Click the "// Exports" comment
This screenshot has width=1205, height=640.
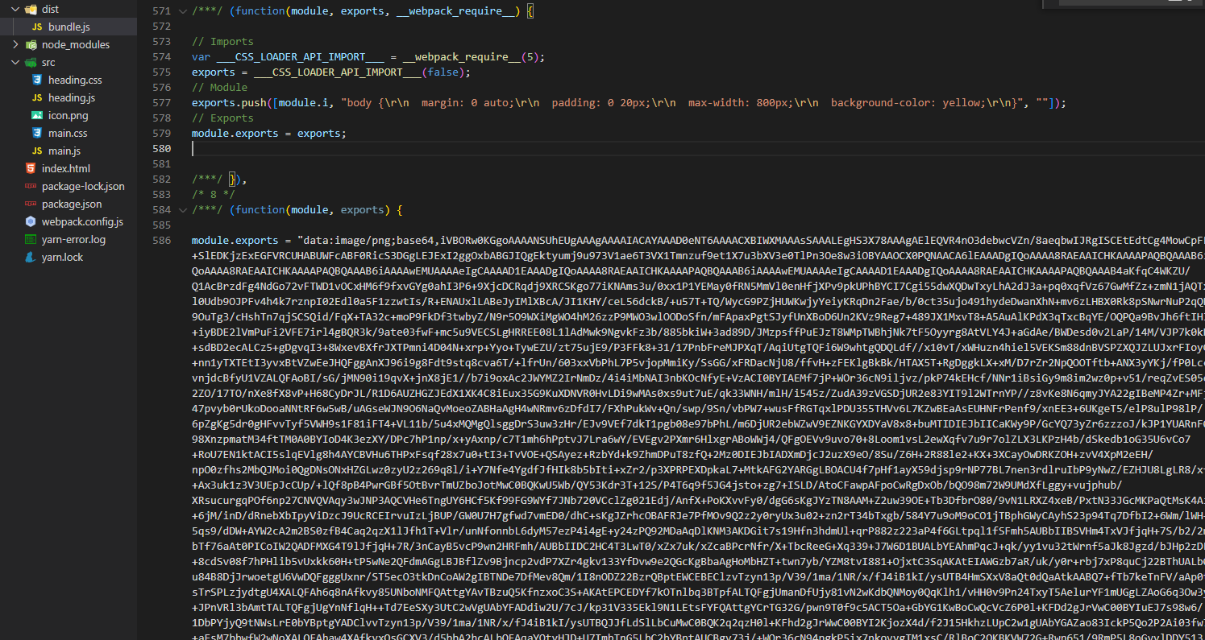(222, 118)
